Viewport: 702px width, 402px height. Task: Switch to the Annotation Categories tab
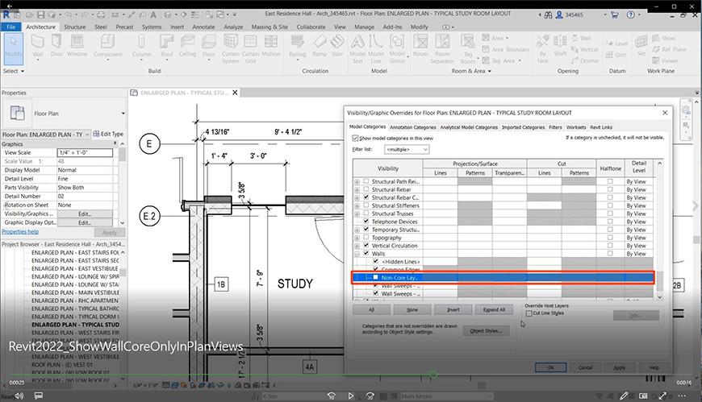pos(412,127)
